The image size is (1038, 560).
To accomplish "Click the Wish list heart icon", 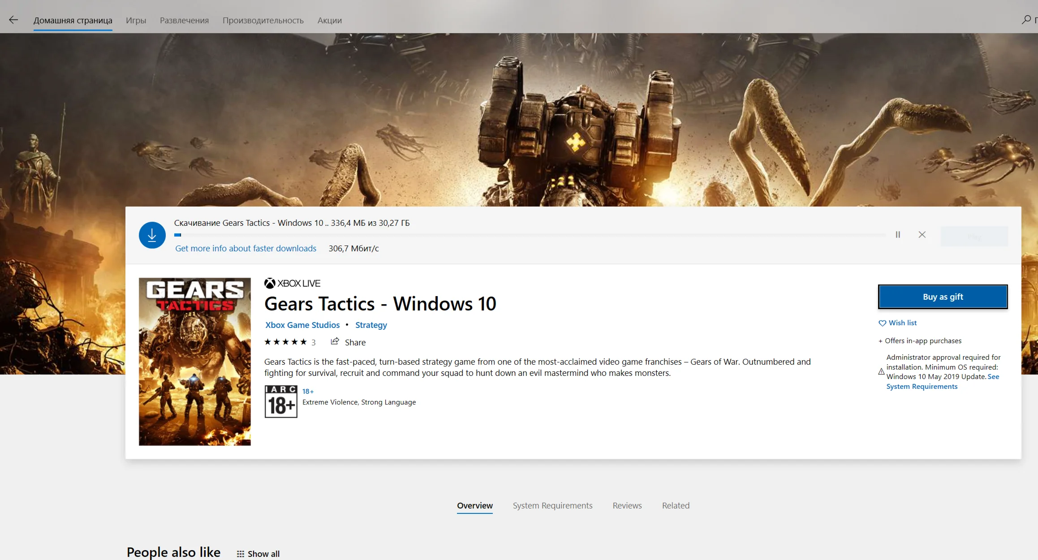I will pos(883,323).
